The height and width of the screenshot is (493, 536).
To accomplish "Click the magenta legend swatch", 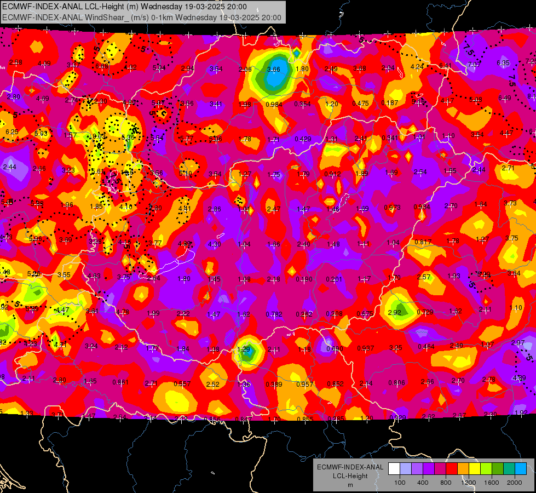I will pos(440,468).
